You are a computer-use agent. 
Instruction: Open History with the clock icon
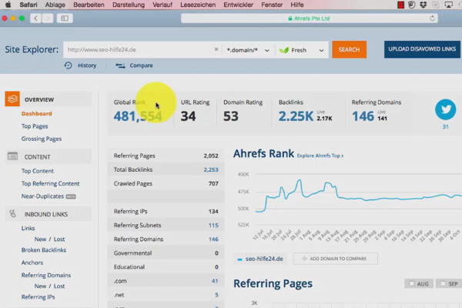click(x=68, y=65)
